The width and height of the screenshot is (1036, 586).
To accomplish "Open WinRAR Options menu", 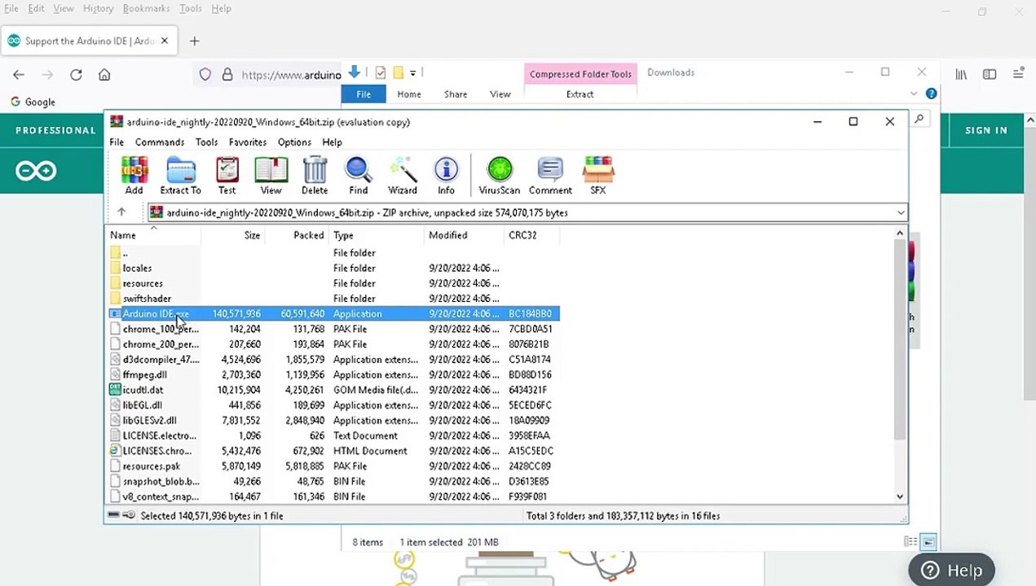I will click(294, 142).
